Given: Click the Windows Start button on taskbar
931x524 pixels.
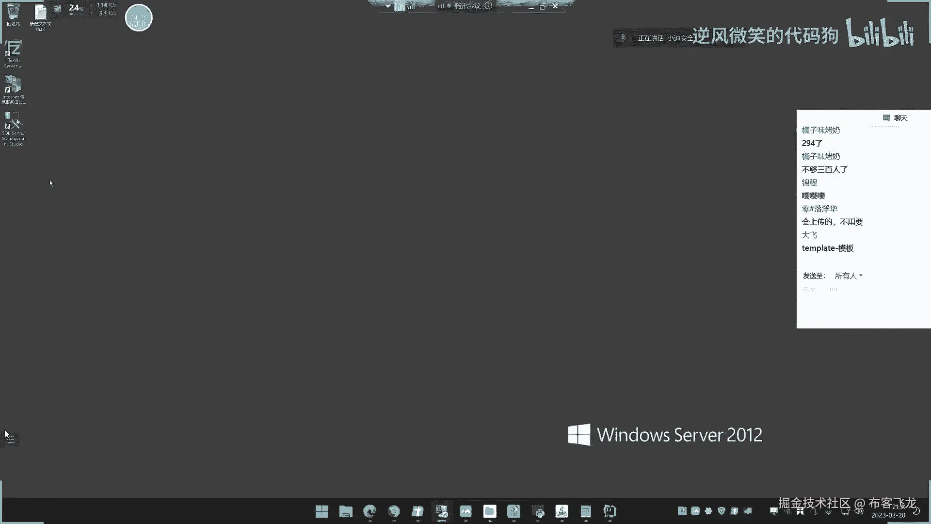Looking at the screenshot, I should pyautogui.click(x=321, y=511).
